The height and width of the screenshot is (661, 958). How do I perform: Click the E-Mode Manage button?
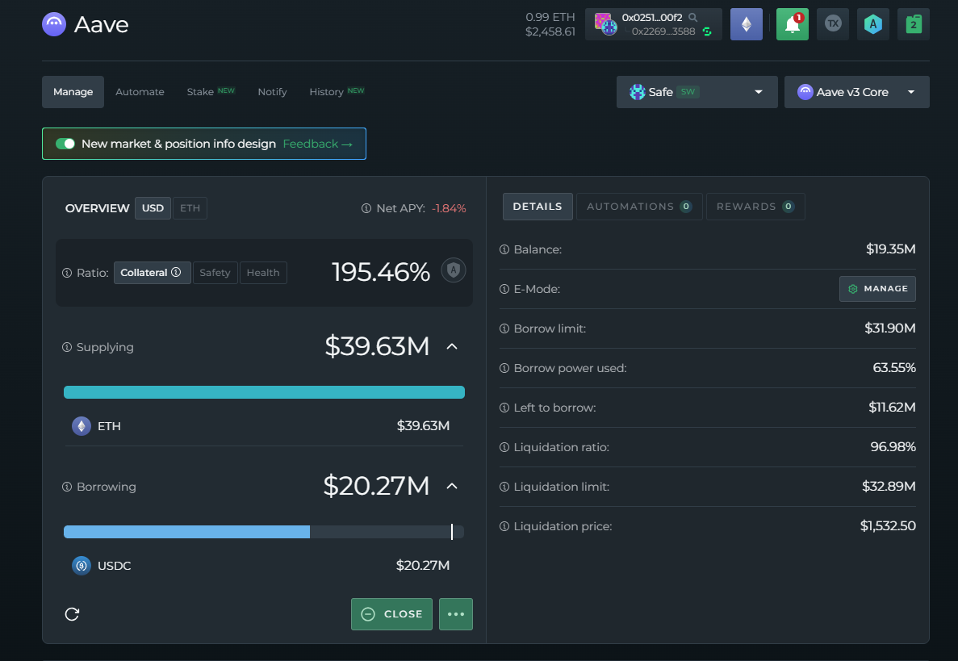(877, 289)
